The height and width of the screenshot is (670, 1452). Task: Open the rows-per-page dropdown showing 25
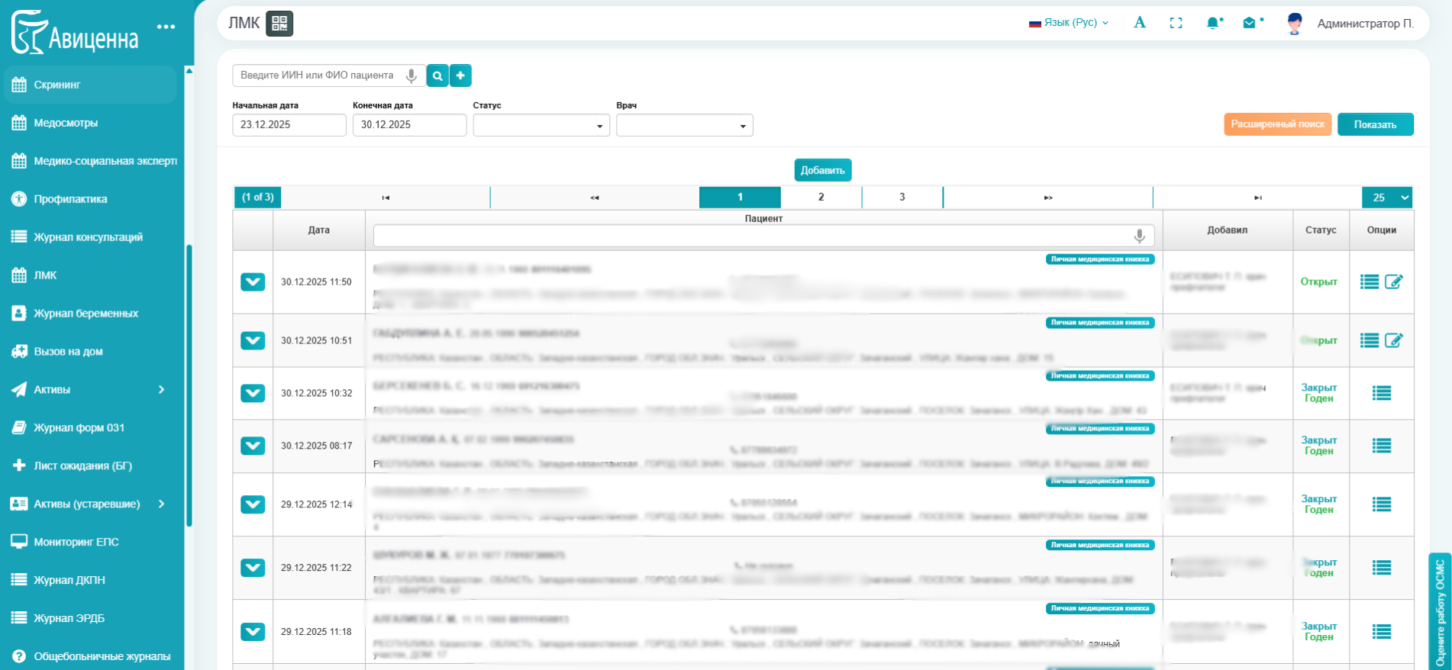point(1387,198)
